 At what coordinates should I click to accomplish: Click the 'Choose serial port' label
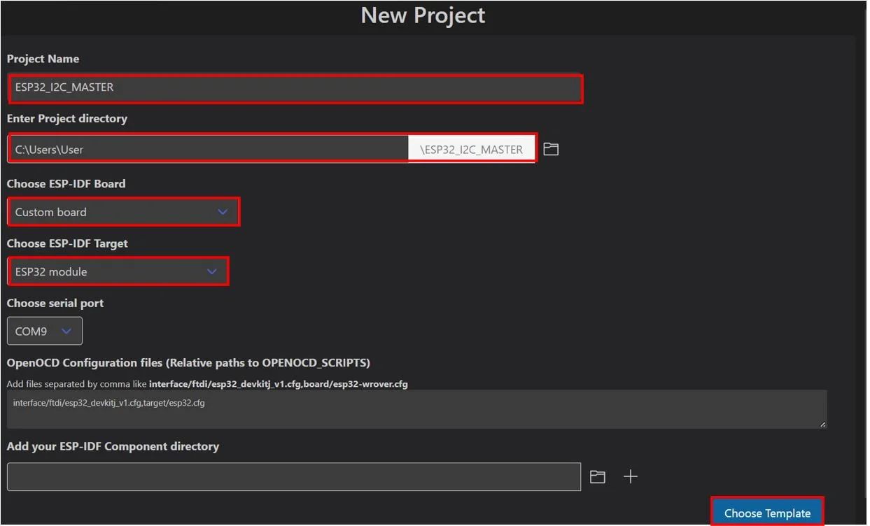coord(55,304)
